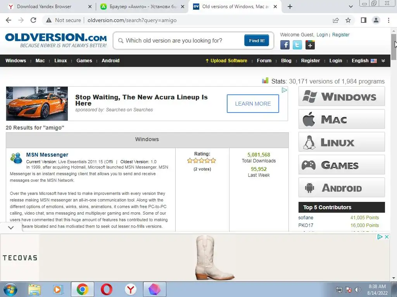
Task: Click the stats bar chart icon
Action: coord(265,80)
